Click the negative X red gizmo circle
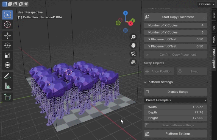Viewport: 217px width, 140px height. 120,20
